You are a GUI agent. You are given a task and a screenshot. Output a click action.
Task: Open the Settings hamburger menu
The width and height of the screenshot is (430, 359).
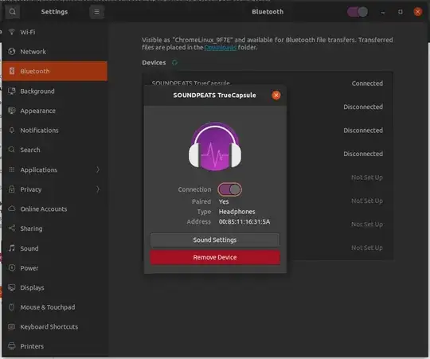click(96, 12)
